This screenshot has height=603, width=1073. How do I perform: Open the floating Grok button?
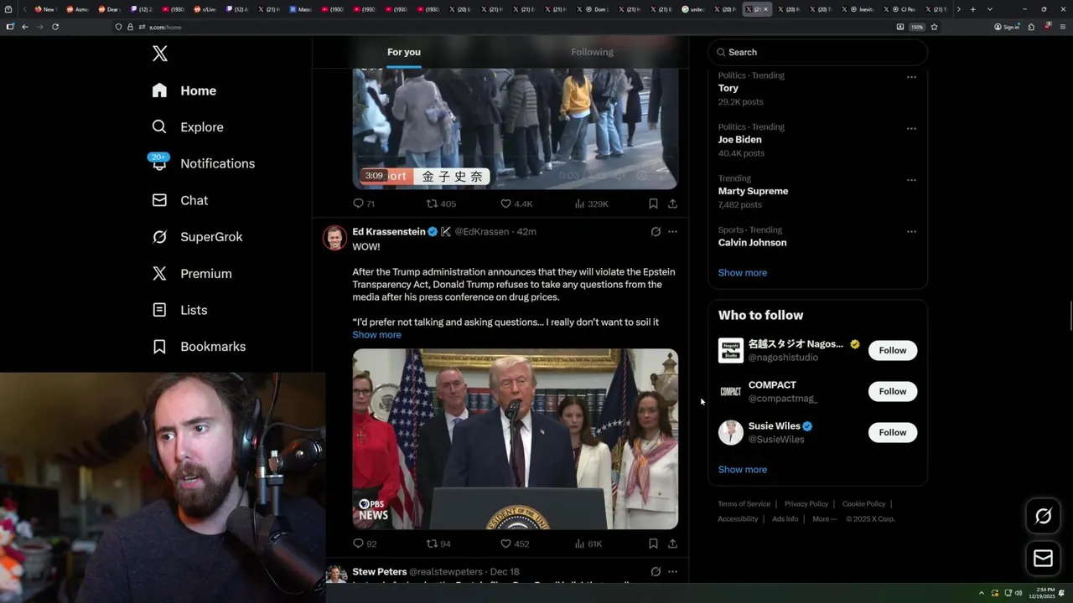click(1044, 517)
